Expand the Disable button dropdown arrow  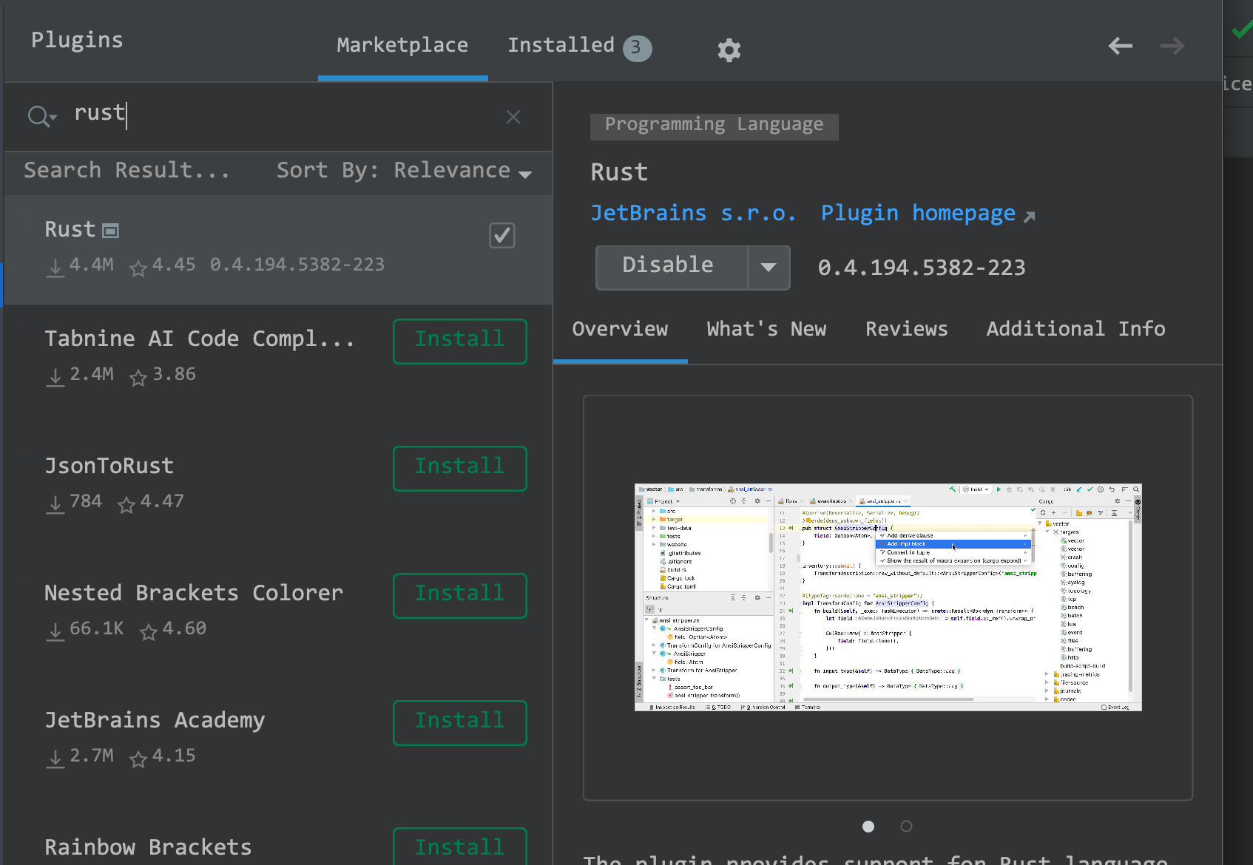(769, 267)
